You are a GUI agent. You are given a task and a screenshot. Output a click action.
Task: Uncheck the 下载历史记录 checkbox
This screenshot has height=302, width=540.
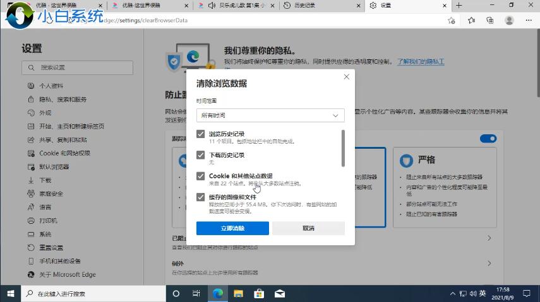tap(201, 155)
